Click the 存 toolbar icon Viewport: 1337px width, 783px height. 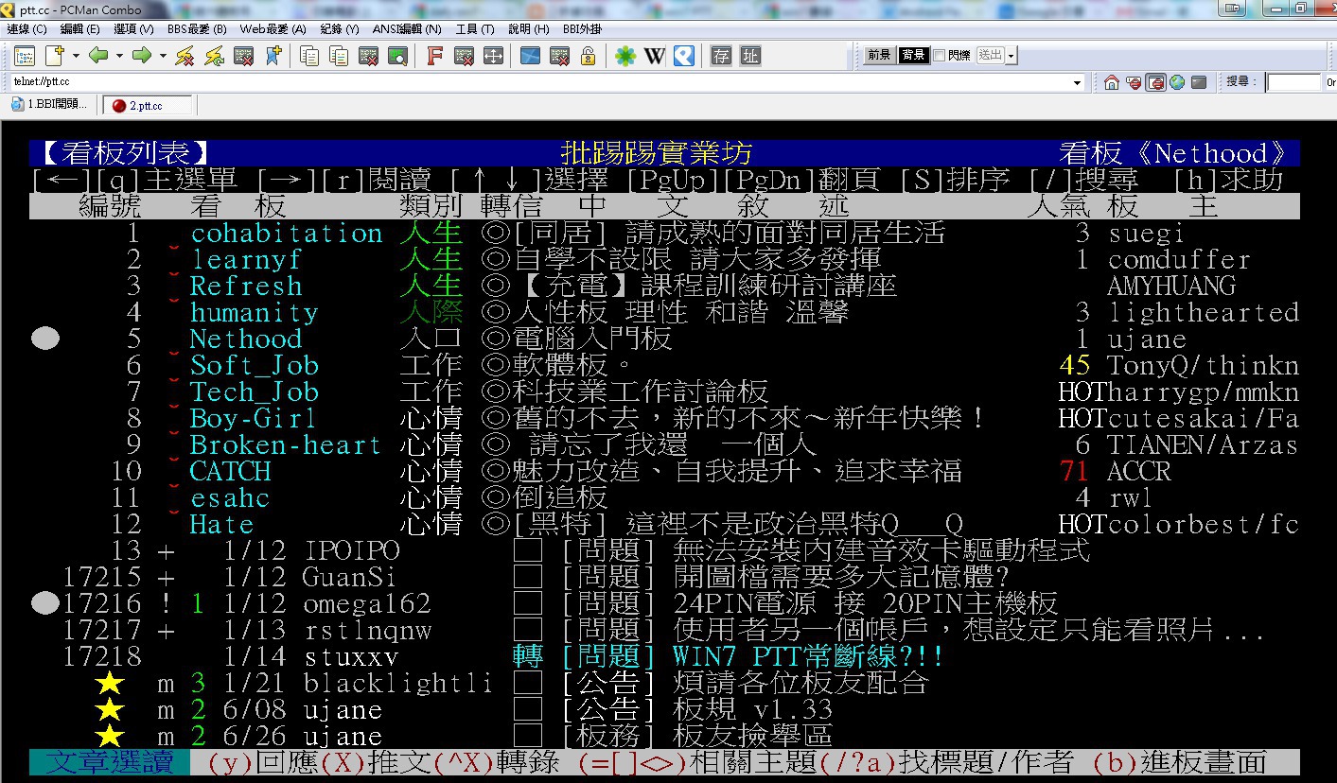[721, 56]
